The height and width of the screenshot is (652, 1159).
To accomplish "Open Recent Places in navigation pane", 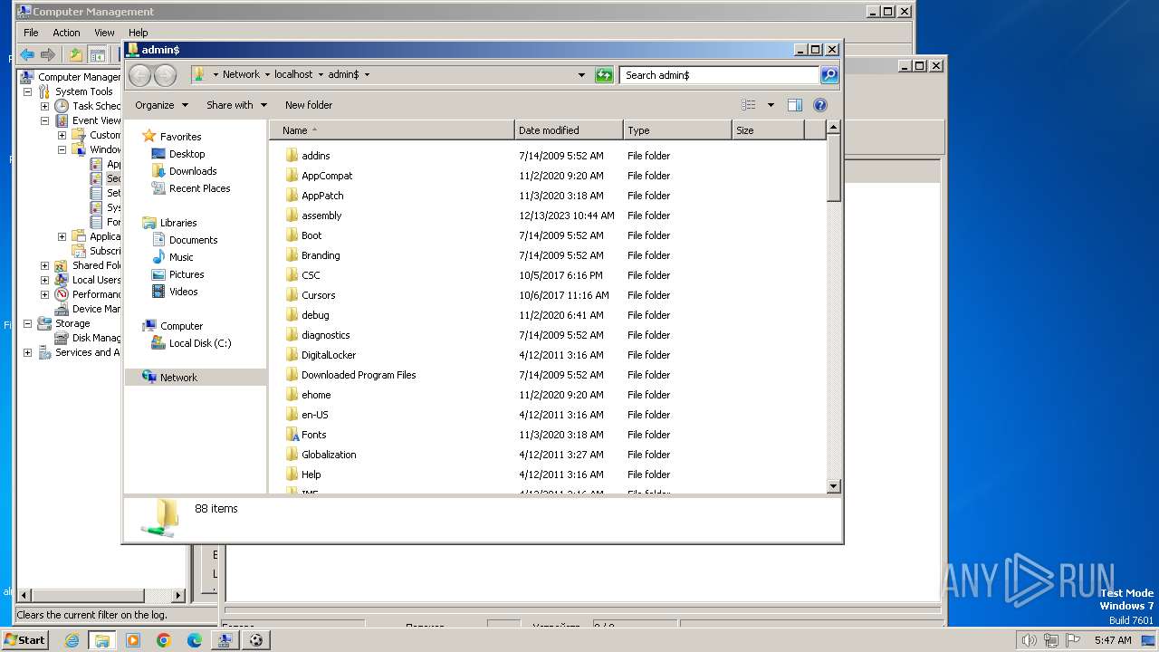I will (x=199, y=188).
